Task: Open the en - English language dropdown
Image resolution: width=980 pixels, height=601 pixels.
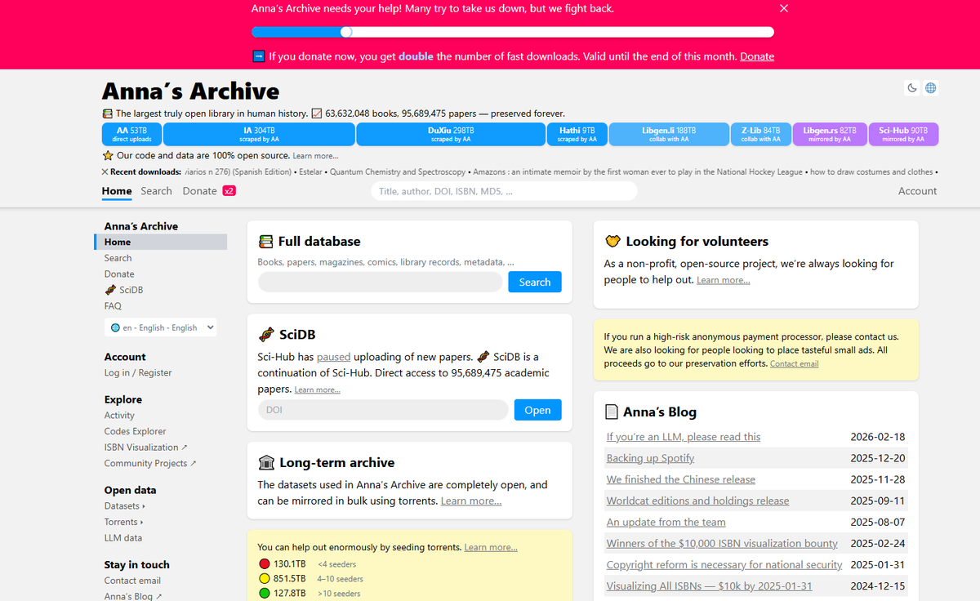Action: pos(160,327)
